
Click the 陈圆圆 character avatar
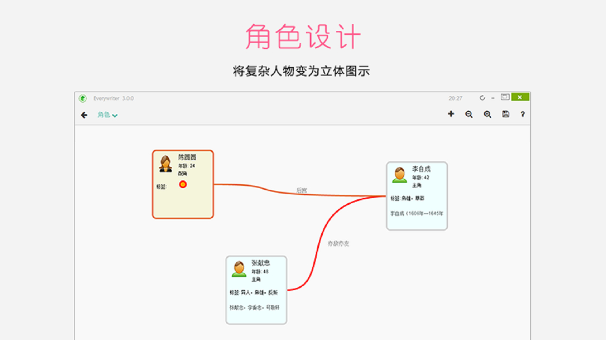pyautogui.click(x=166, y=162)
